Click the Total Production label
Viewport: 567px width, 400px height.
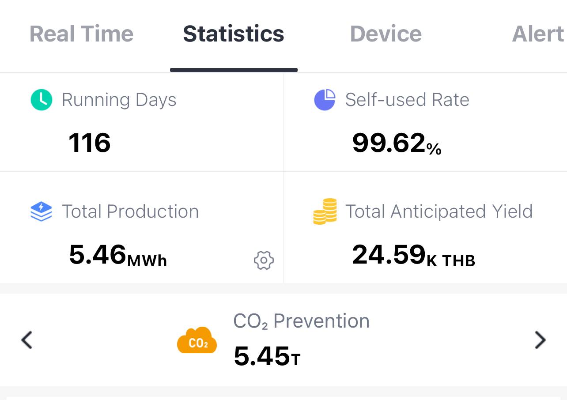(130, 211)
